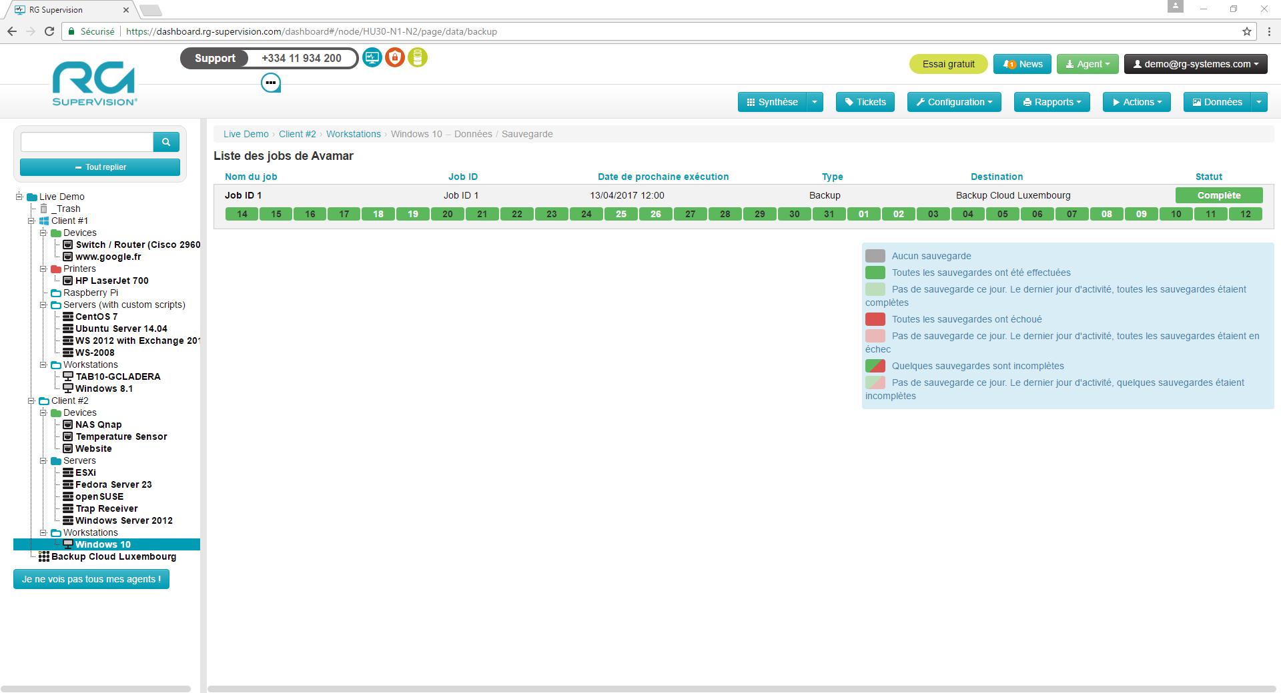This screenshot has width=1281, height=693.
Task: Click 'Je ne vois pas tous mes agents !'
Action: [x=91, y=579]
